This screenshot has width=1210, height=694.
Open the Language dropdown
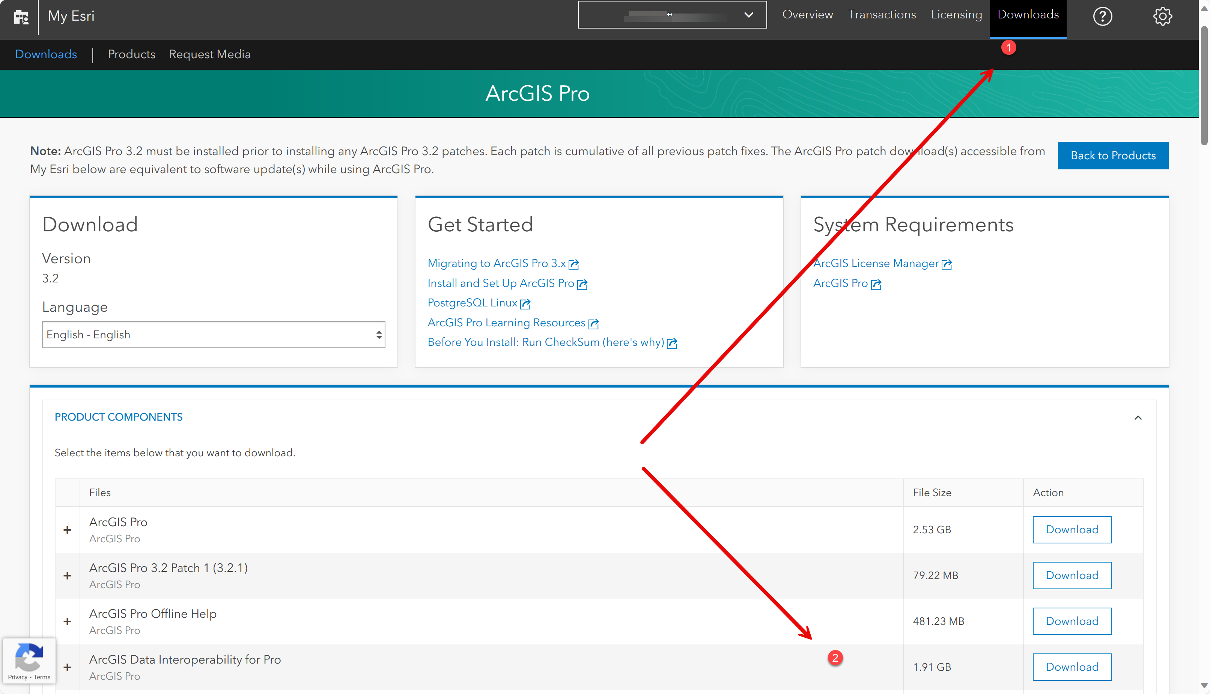(214, 334)
